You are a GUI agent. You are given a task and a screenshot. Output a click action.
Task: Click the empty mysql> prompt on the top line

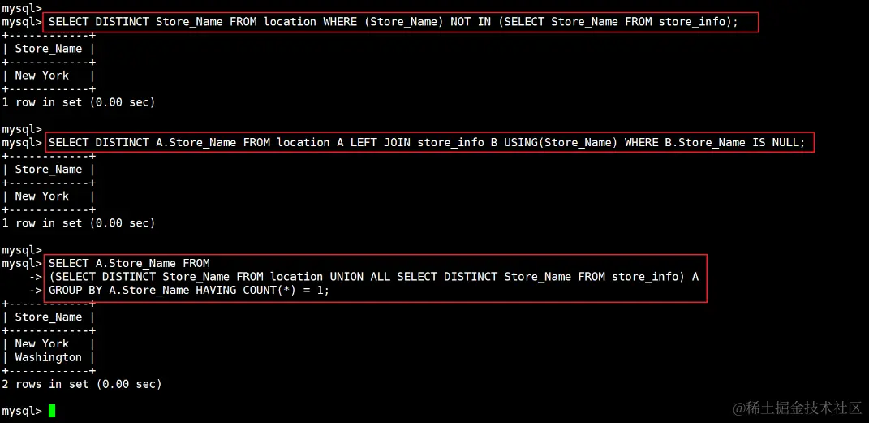21,8
